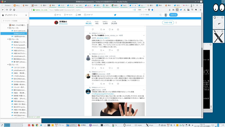Open the Firefox home page icon

[14, 10]
